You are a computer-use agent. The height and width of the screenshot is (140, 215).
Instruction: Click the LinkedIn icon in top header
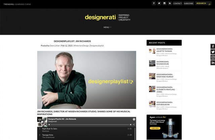click(170, 3)
